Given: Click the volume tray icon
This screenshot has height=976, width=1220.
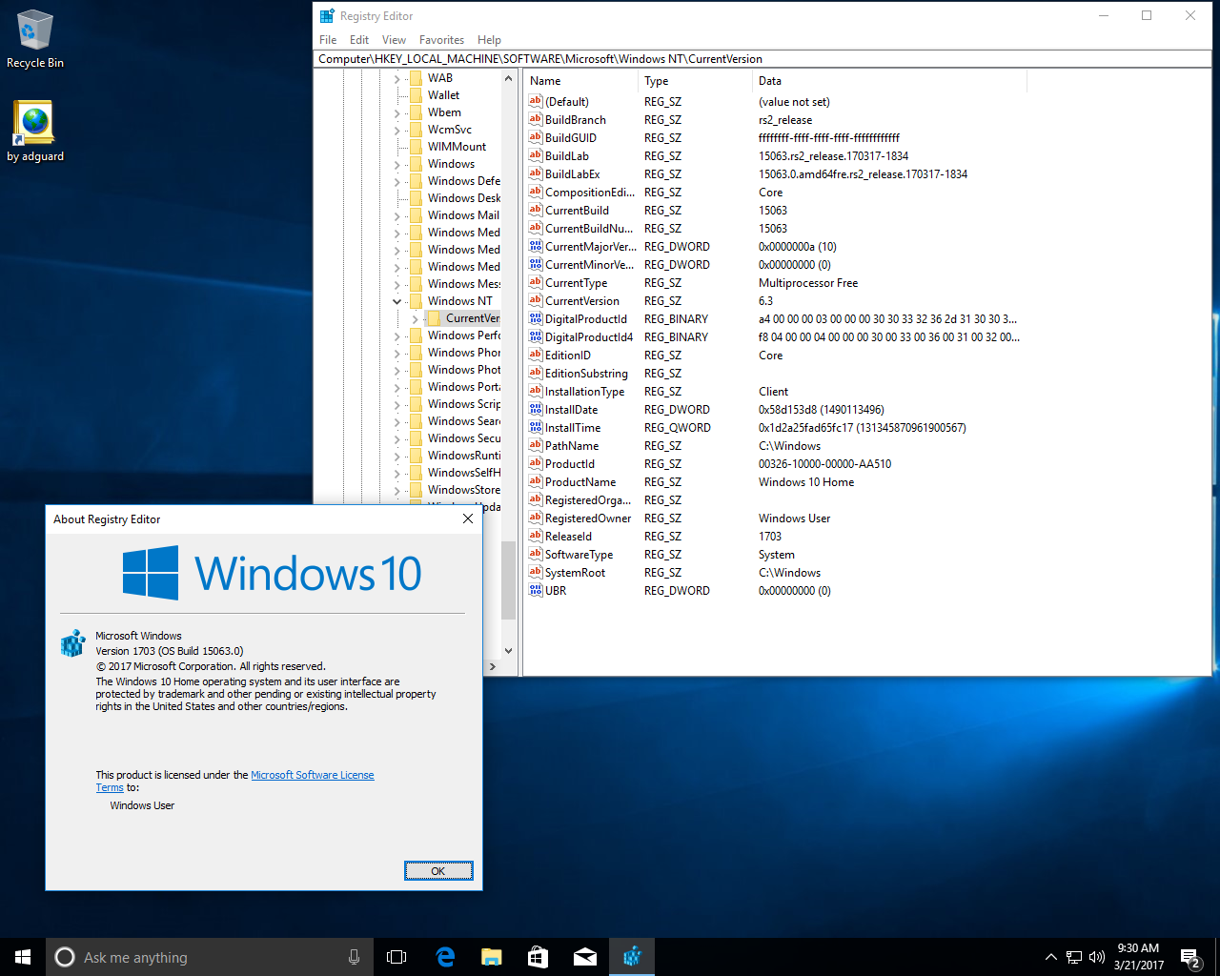Looking at the screenshot, I should click(1097, 957).
